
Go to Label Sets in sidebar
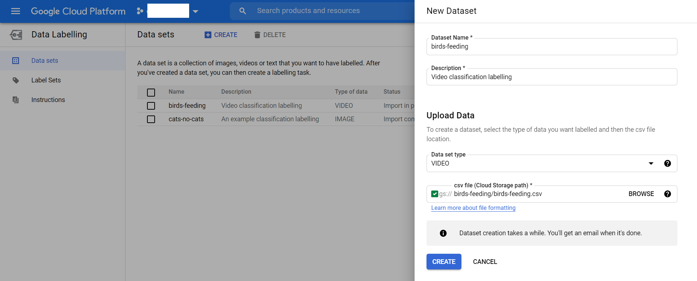46,80
